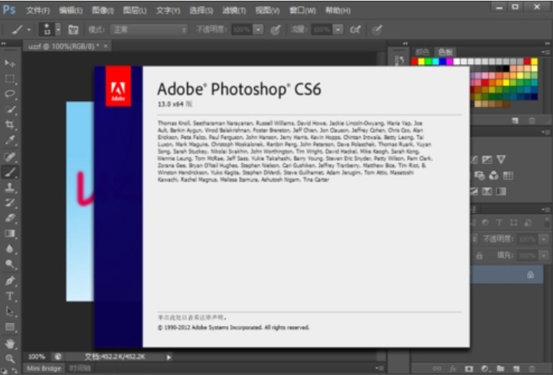Click the legal notice text above the copyright
Viewport: 553px width, 375px height.
[193, 317]
